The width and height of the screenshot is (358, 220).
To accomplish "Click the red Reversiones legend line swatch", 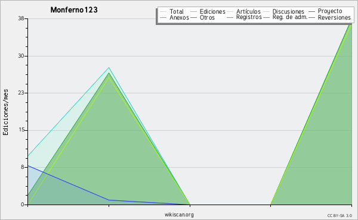I will 311,17.
